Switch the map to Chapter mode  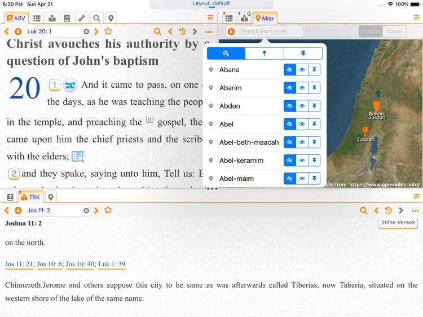pyautogui.click(x=371, y=32)
